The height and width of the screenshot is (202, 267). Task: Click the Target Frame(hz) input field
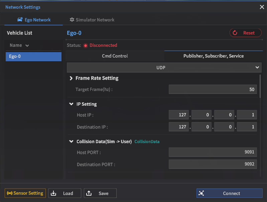(213, 89)
